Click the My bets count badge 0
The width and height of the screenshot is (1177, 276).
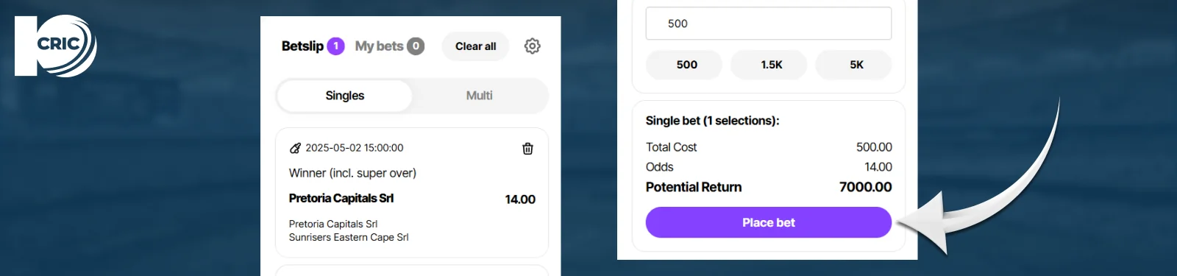(416, 46)
